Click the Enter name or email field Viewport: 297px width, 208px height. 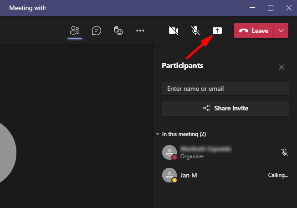pyautogui.click(x=225, y=88)
